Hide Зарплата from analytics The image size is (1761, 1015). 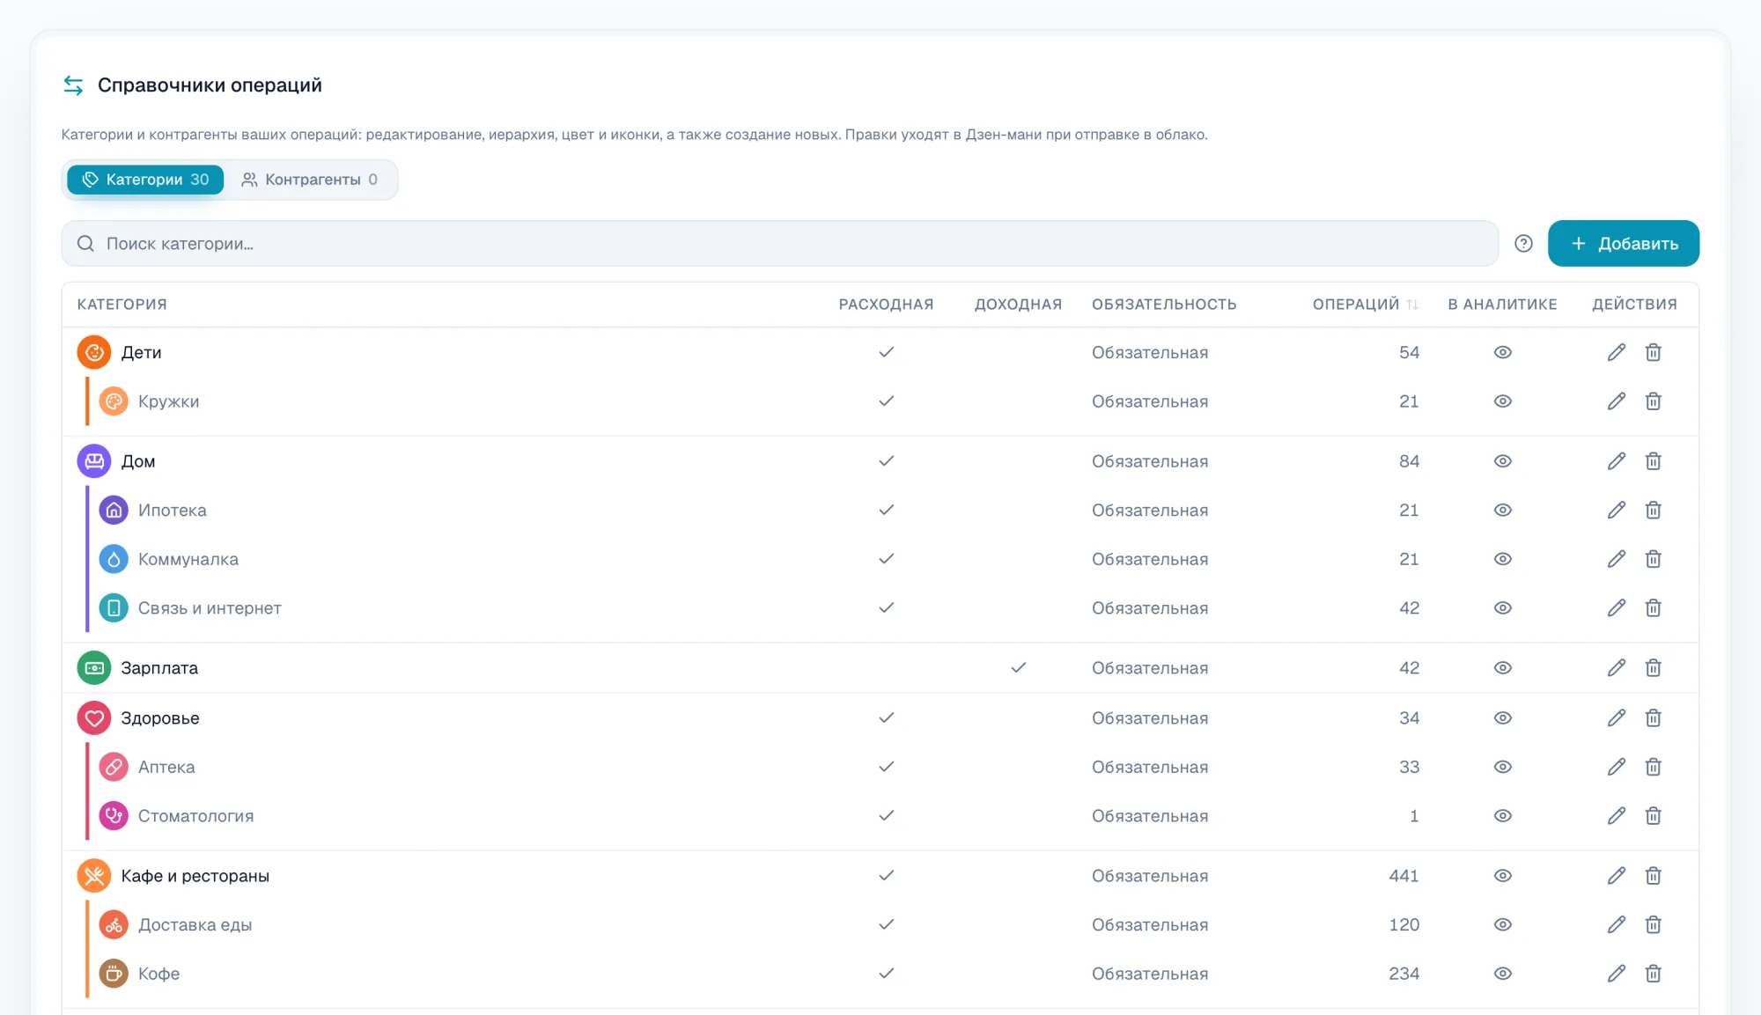pos(1502,668)
